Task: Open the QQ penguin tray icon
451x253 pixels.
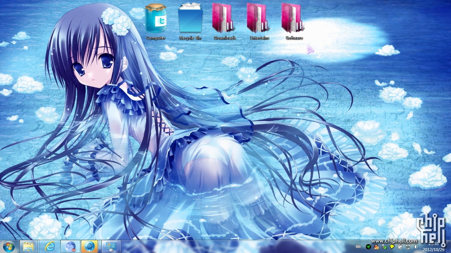Action: click(x=376, y=246)
